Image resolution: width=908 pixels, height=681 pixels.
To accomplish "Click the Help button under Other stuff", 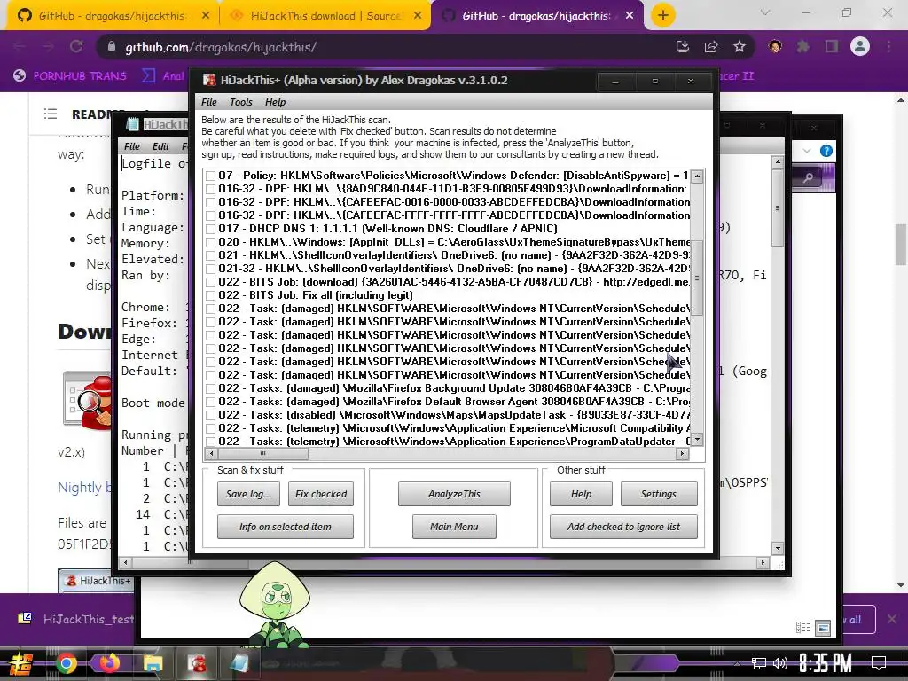I will point(581,494).
